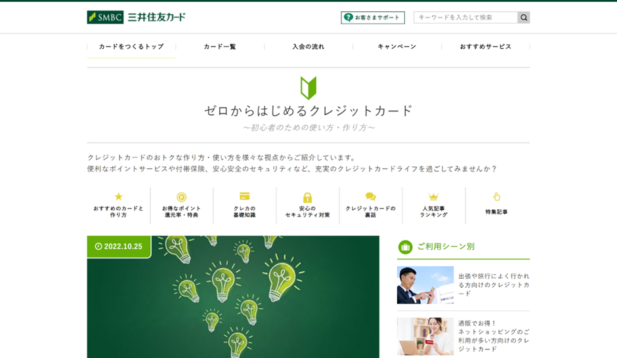Open the light bulbs article image
This screenshot has height=358, width=617.
(233, 302)
